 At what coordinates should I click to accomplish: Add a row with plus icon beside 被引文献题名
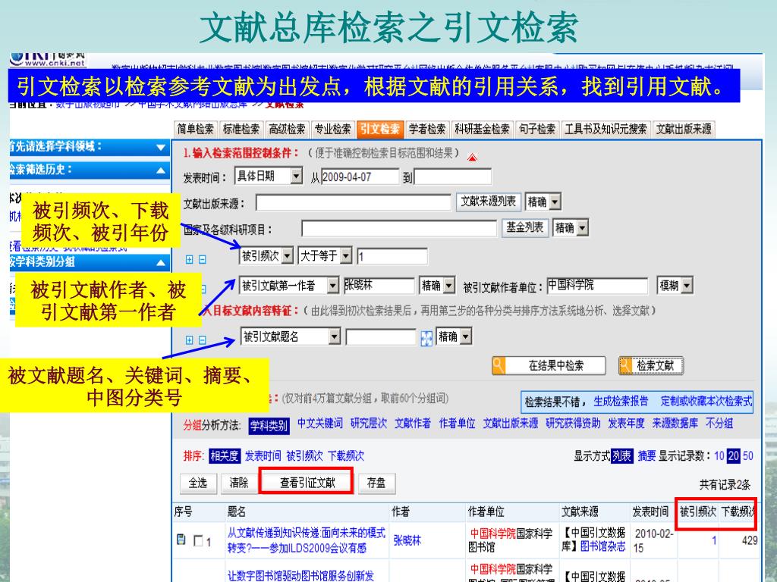pos(189,340)
